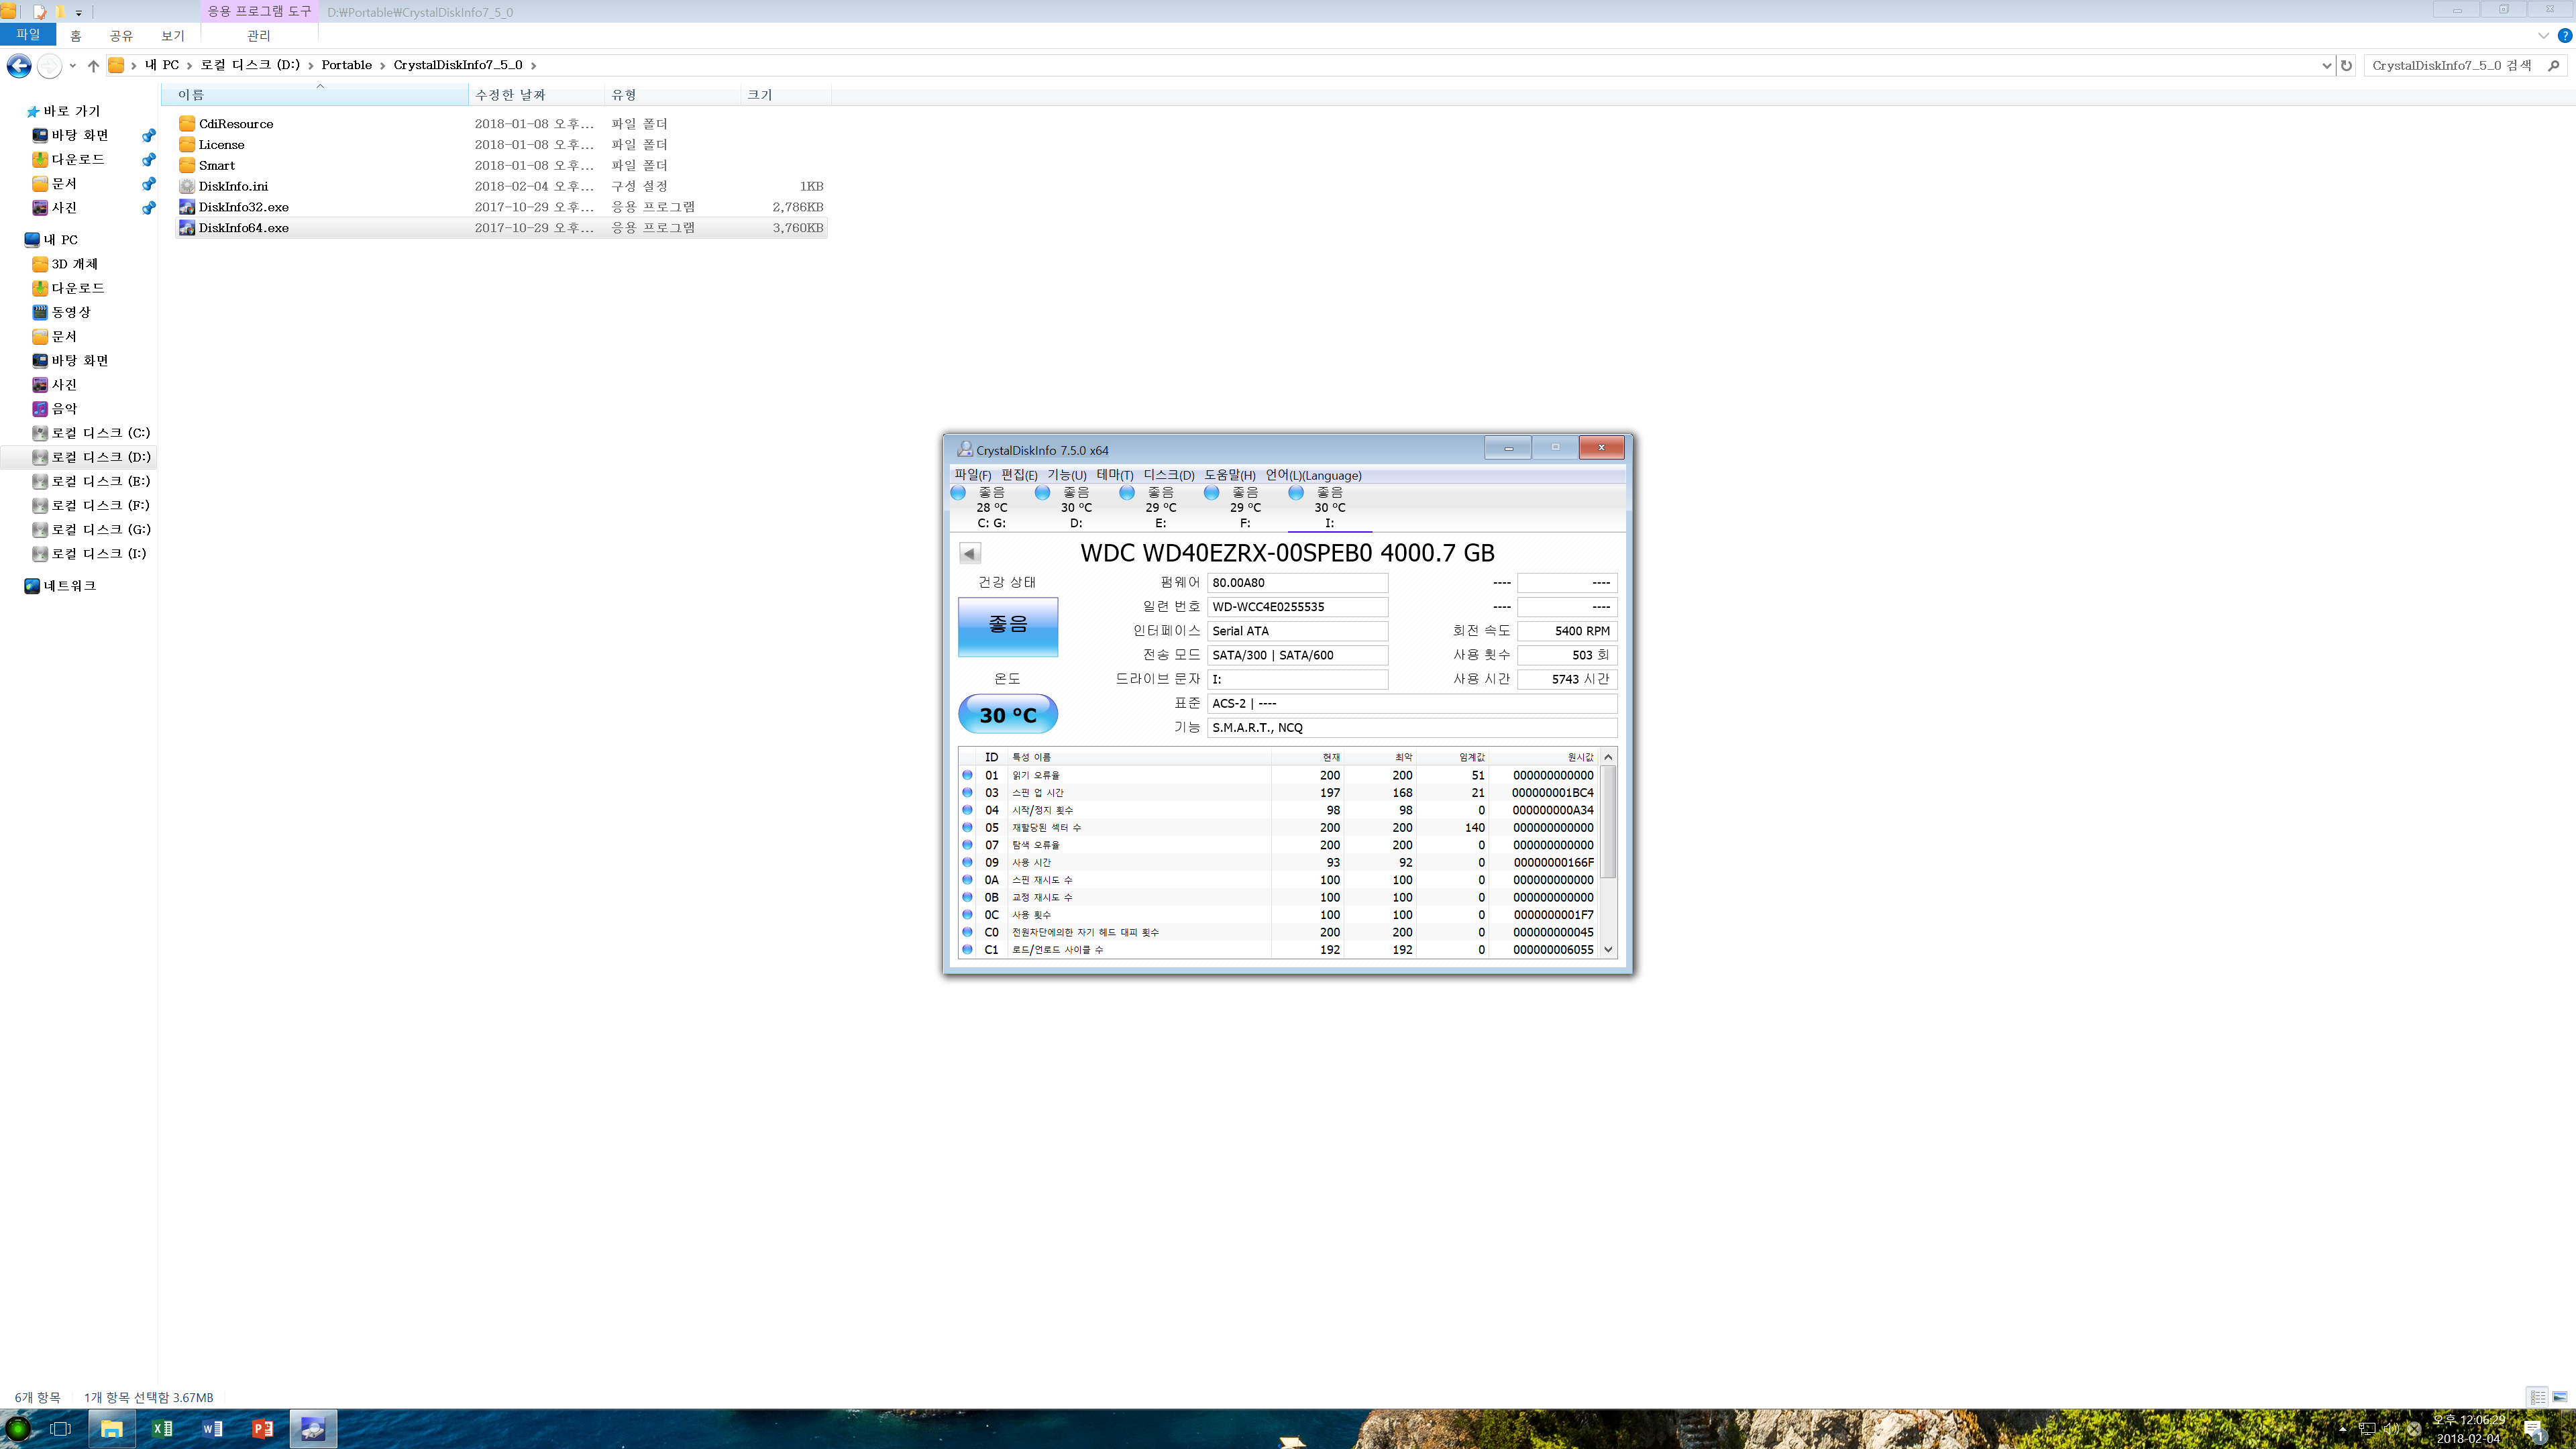The image size is (2576, 1449).
Task: Select the F: disk status icon
Action: click(x=1211, y=492)
